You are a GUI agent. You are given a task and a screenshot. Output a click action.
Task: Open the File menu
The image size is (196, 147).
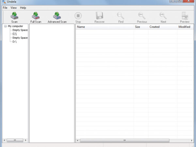click(x=5, y=8)
